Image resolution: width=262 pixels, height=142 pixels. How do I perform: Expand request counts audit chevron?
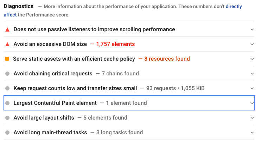[x=252, y=88]
